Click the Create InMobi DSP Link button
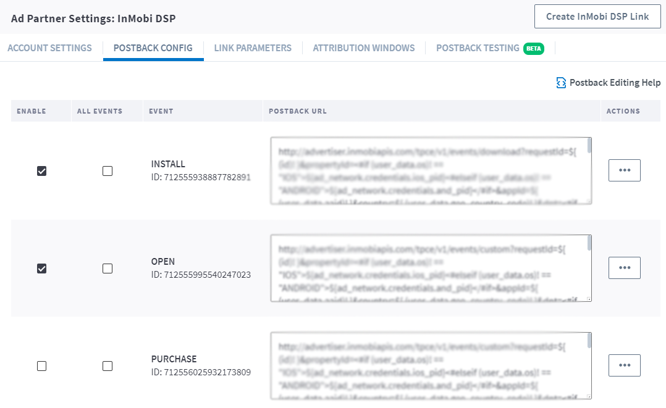666x408 pixels. click(597, 17)
